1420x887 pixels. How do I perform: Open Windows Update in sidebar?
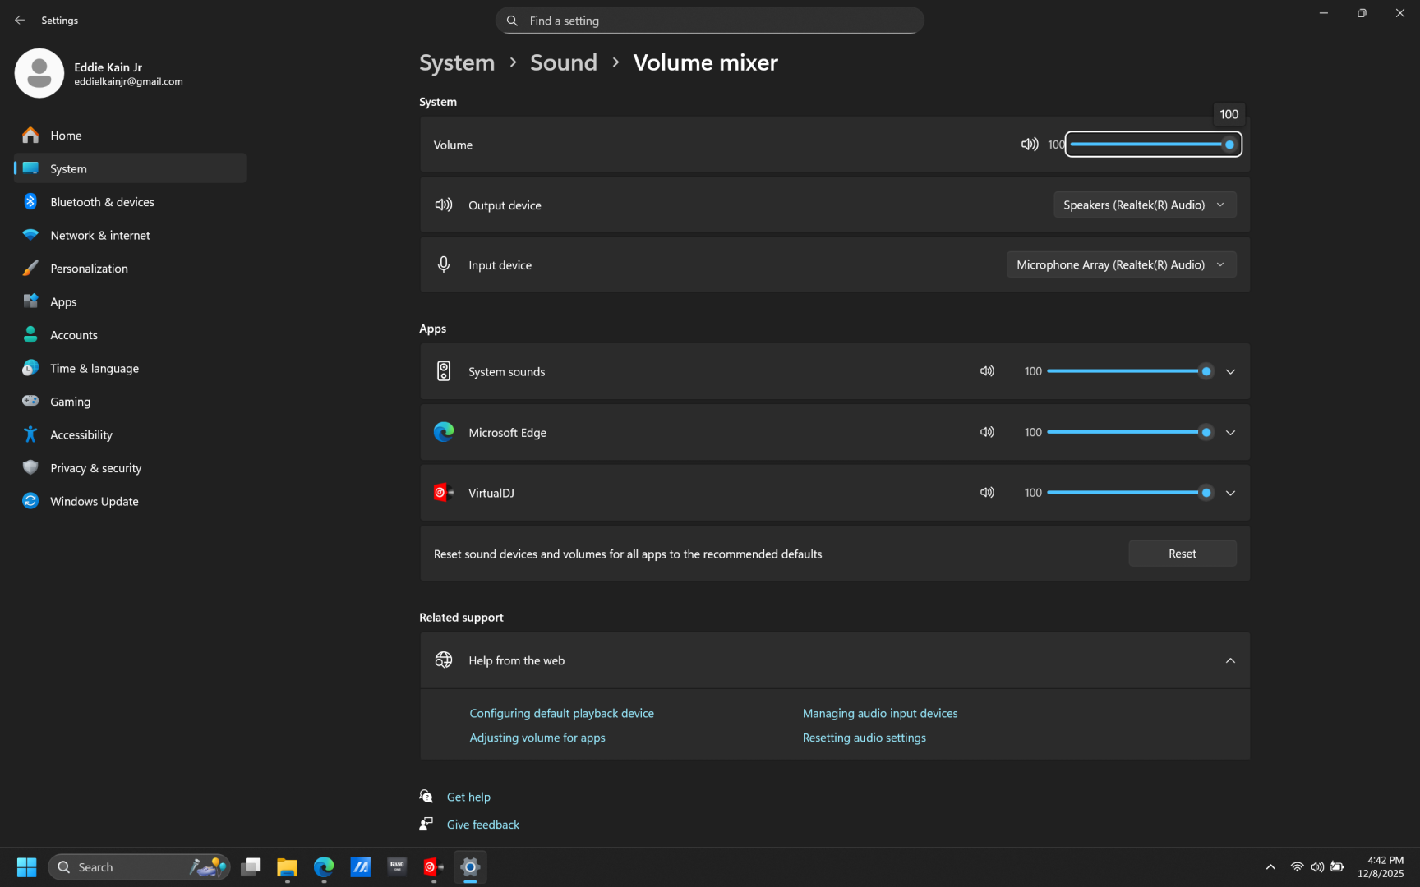coord(94,502)
